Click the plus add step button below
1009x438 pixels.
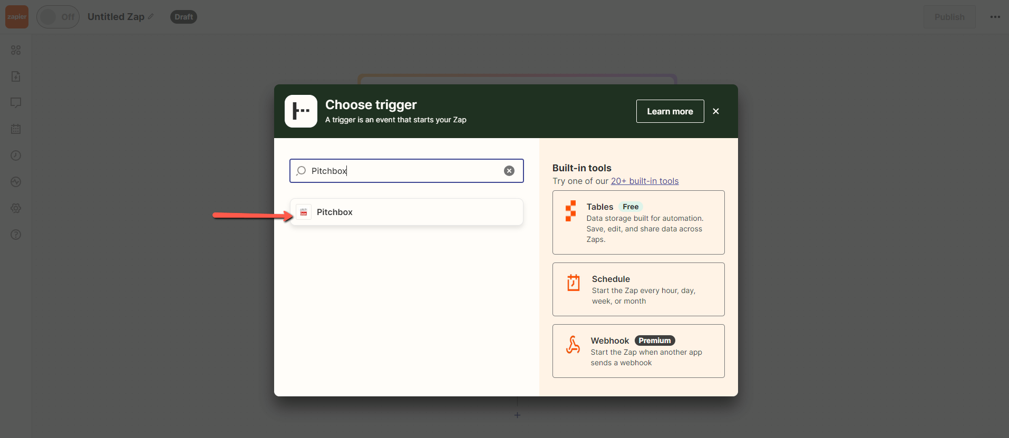(x=517, y=415)
